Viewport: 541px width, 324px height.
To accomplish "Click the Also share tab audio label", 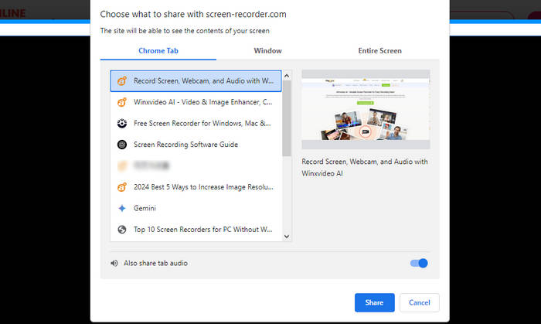I will (x=155, y=263).
